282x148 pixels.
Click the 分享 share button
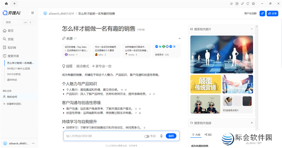[x=272, y=13]
